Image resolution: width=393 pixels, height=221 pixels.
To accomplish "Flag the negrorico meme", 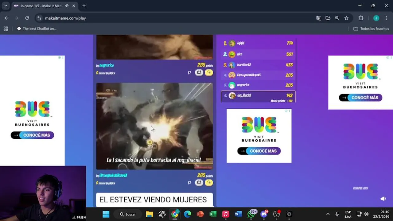I will [189, 73].
